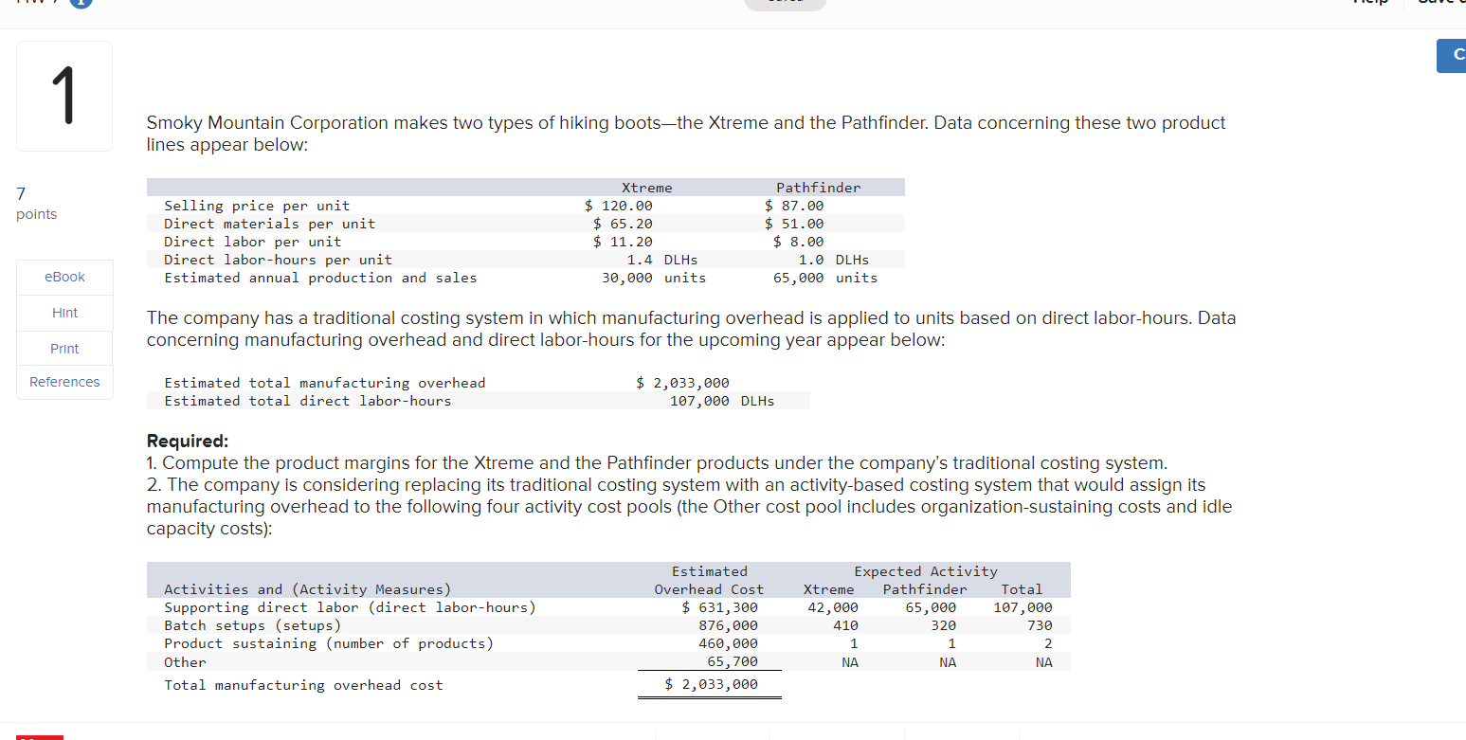Click the 'Expected Activity' header
1466x740 pixels.
(926, 571)
